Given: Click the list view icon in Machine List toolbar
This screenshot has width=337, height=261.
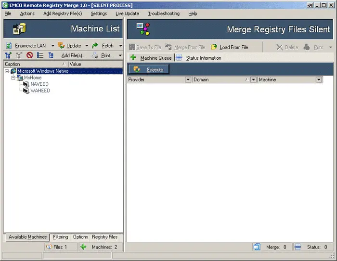Looking at the screenshot, I should [x=40, y=56].
